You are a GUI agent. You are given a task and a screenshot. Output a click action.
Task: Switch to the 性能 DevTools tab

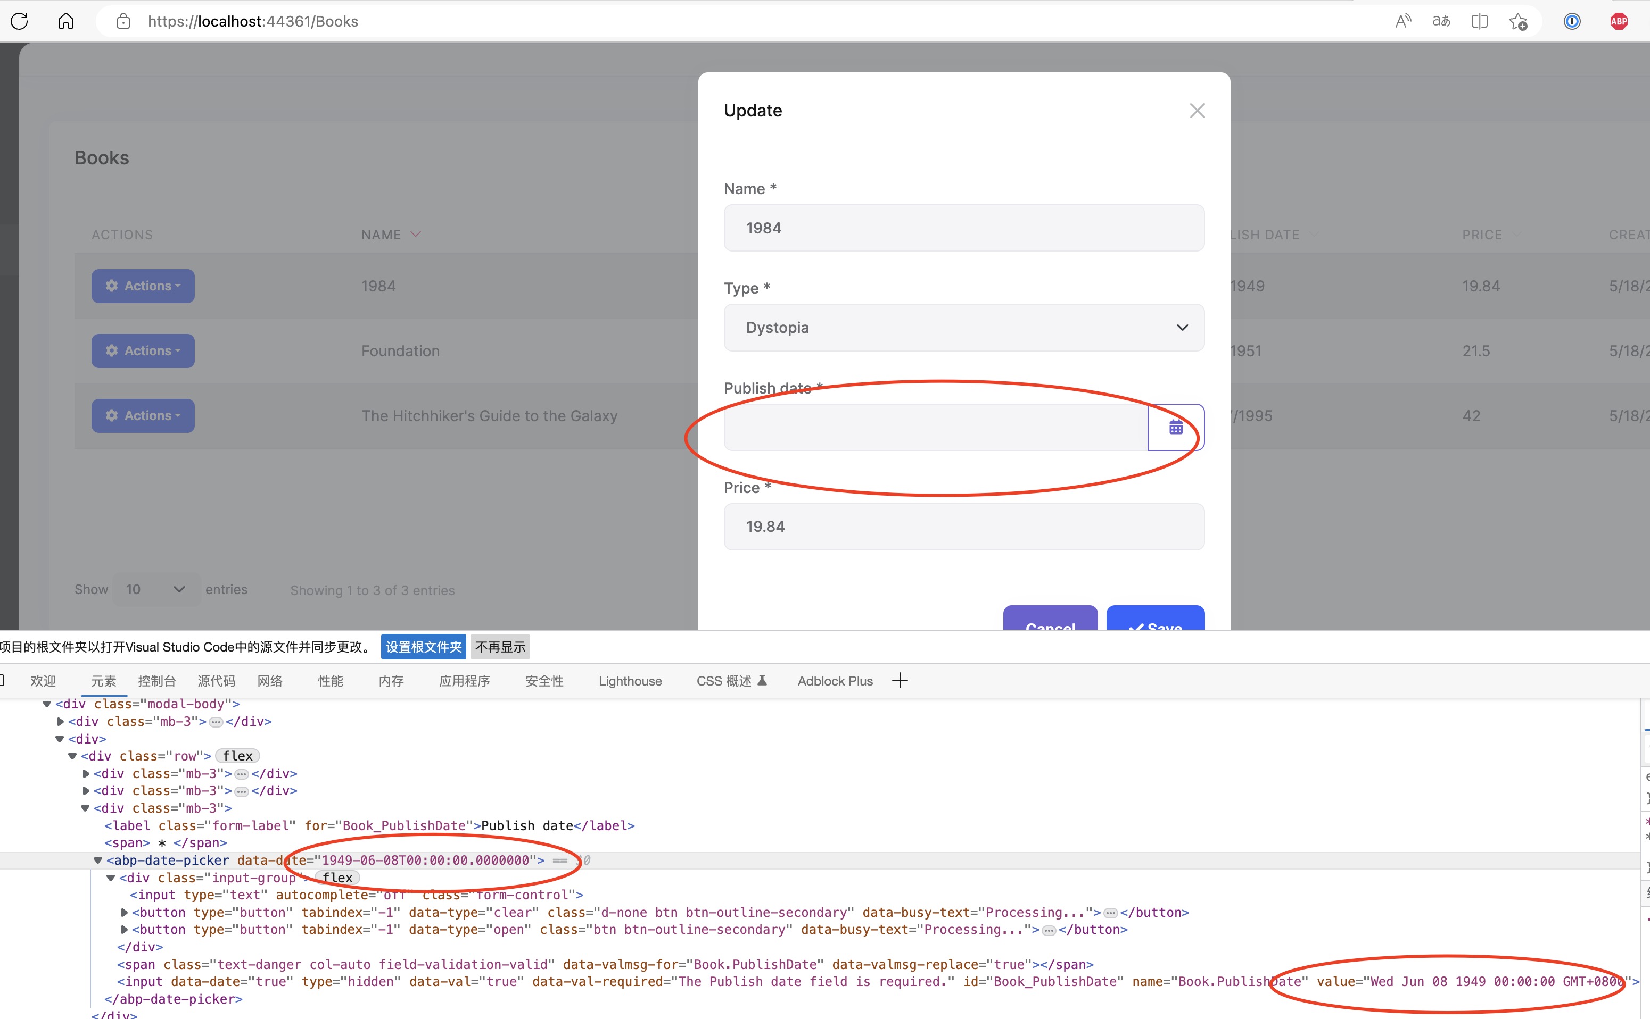(331, 681)
